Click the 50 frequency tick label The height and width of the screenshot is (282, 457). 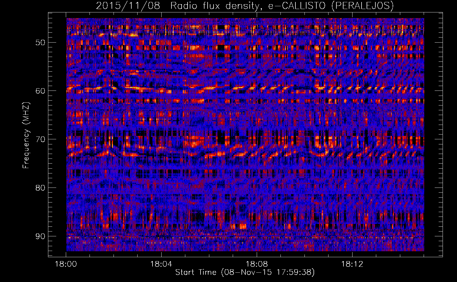[40, 43]
